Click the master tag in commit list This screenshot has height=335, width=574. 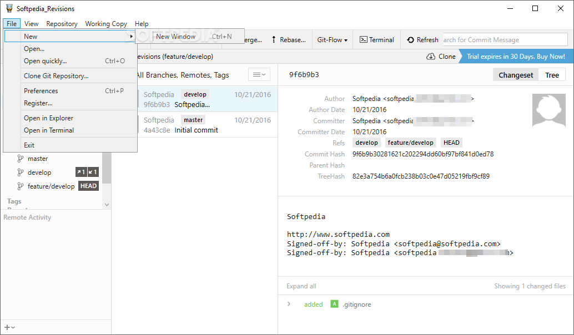[x=193, y=120]
